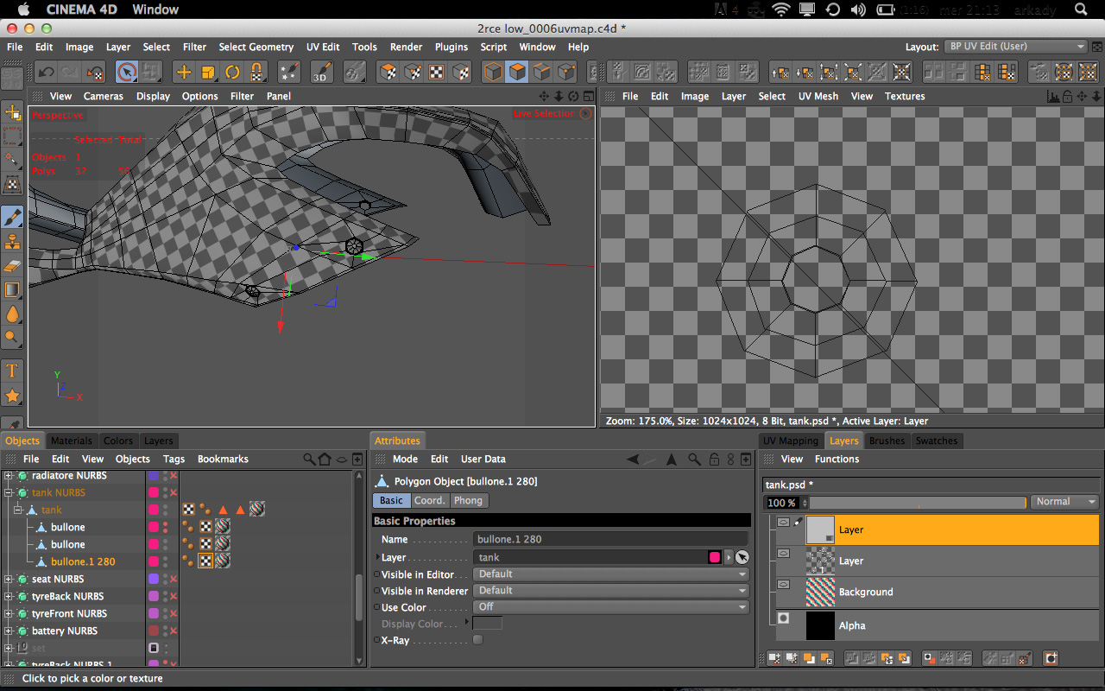
Task: Open the Normal blend mode dropdown
Action: (1064, 502)
